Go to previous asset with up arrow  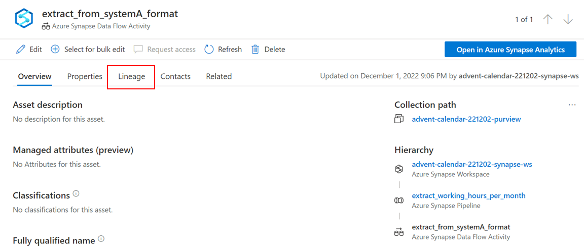(547, 20)
